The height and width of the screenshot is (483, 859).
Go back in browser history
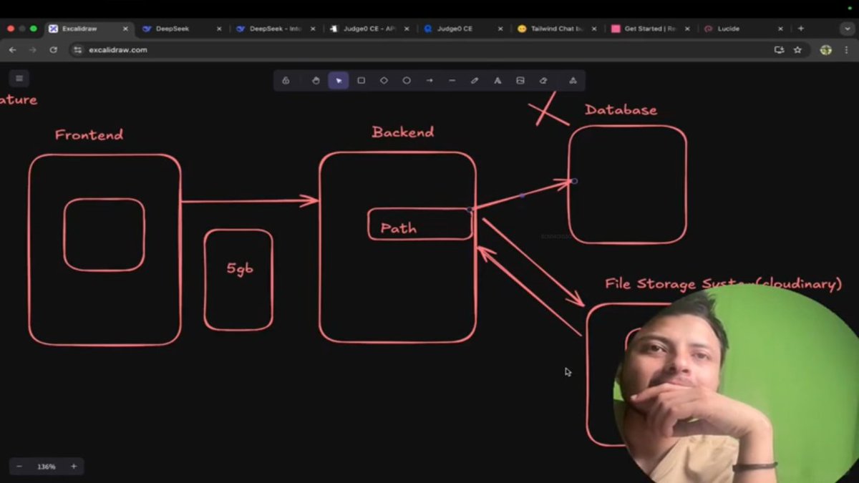pyautogui.click(x=12, y=50)
